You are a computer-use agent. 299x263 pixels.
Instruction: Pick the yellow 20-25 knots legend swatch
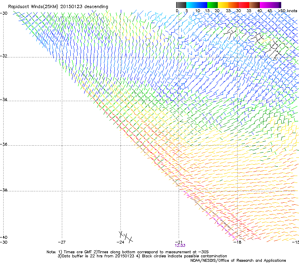(223, 5)
